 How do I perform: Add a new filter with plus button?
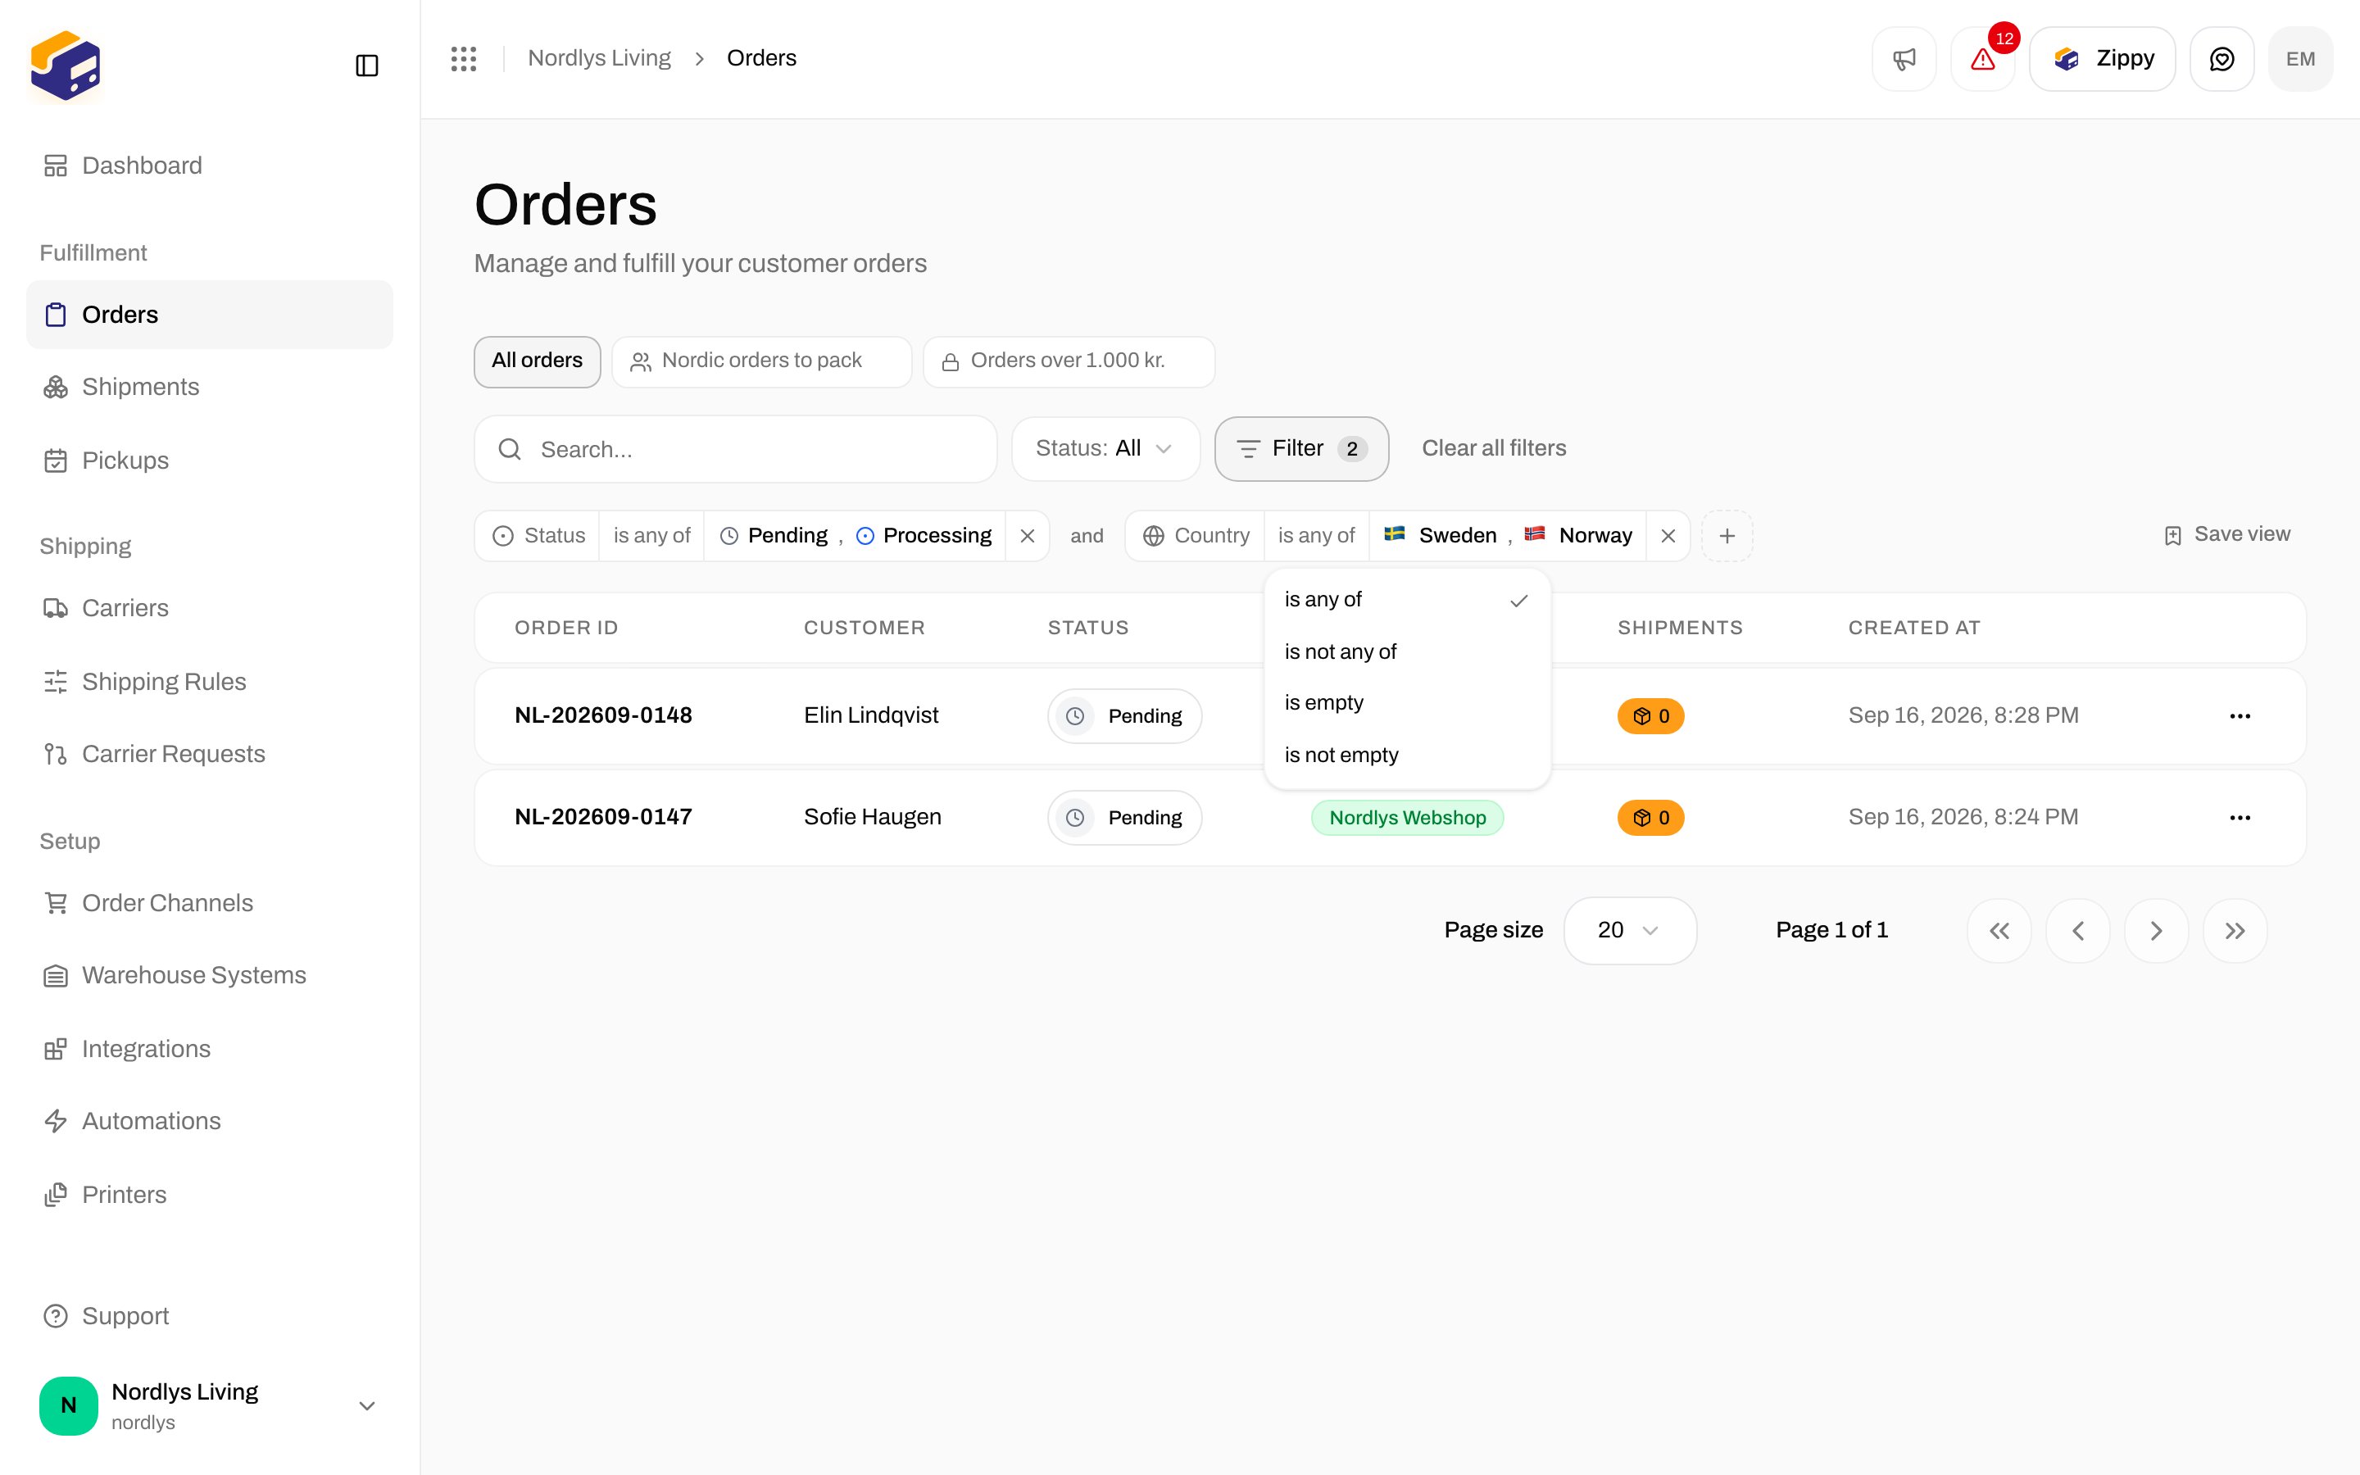pos(1727,536)
